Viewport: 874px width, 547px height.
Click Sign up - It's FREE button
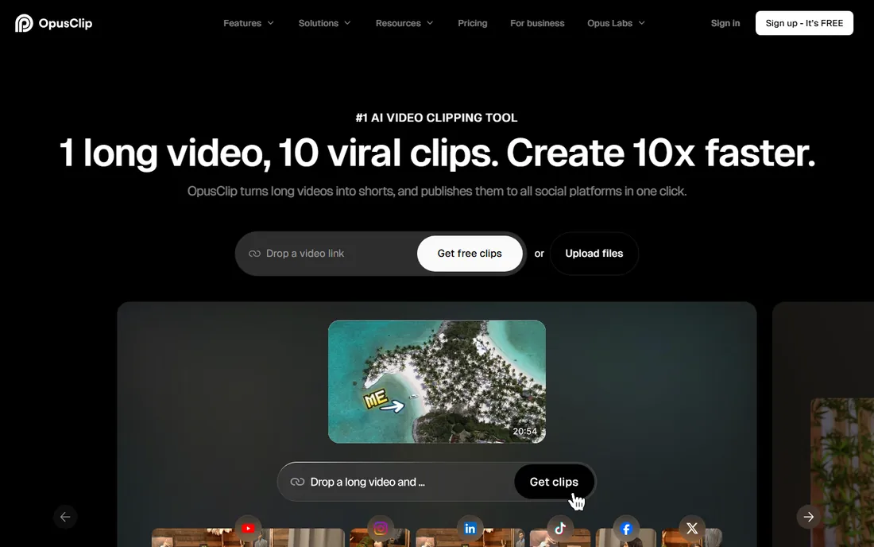804,23
